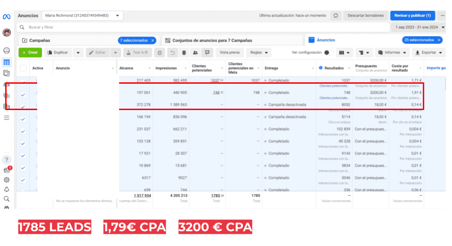Switch to Conjuntos de anuncios tab
This screenshot has height=246, width=452.
pos(212,40)
